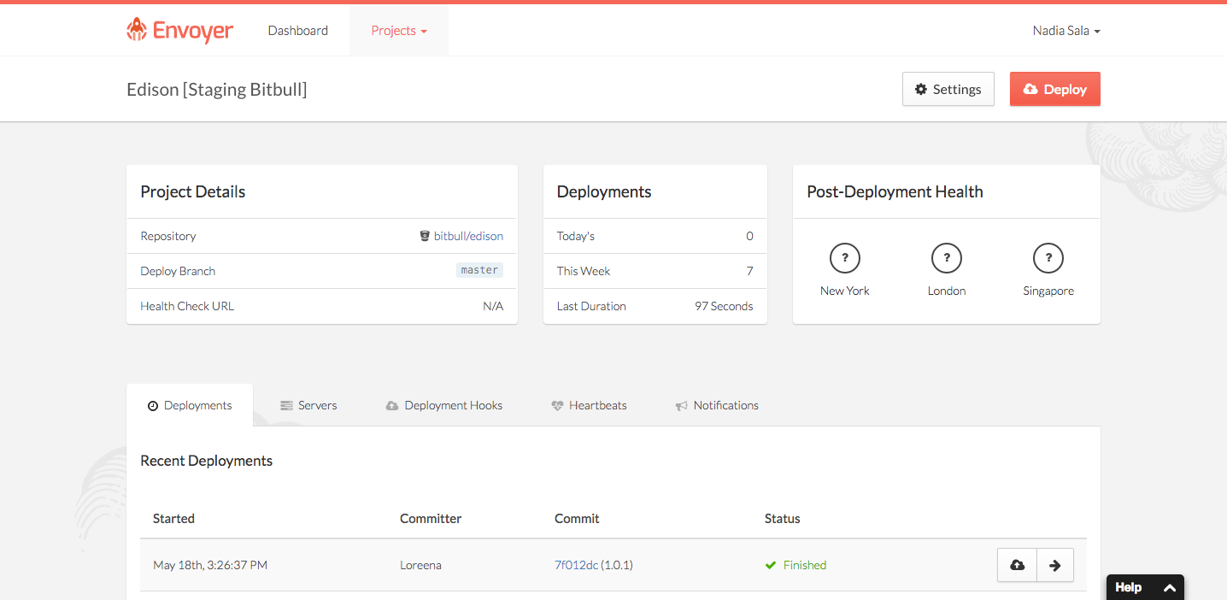Click the Health Check URL N/A value
Screen dimensions: 1227x600
click(x=493, y=306)
